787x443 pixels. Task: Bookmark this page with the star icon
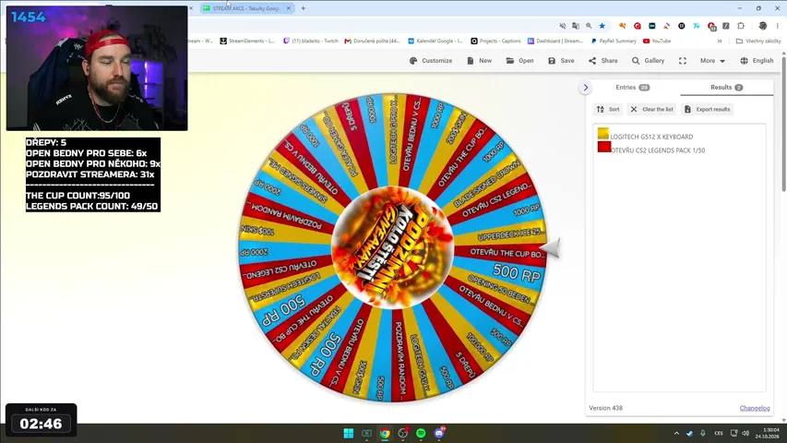point(602,26)
